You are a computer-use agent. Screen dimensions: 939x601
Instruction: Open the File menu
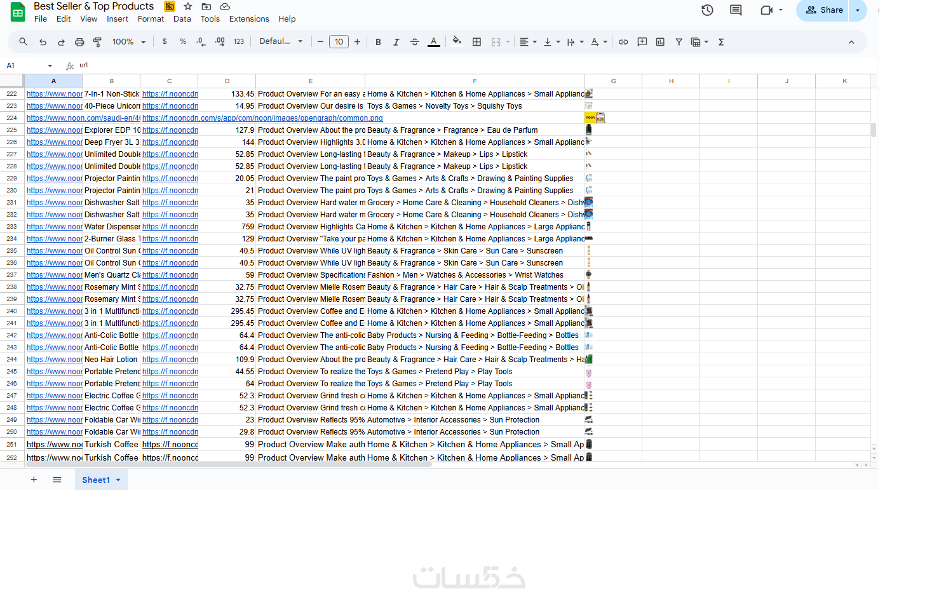click(41, 19)
